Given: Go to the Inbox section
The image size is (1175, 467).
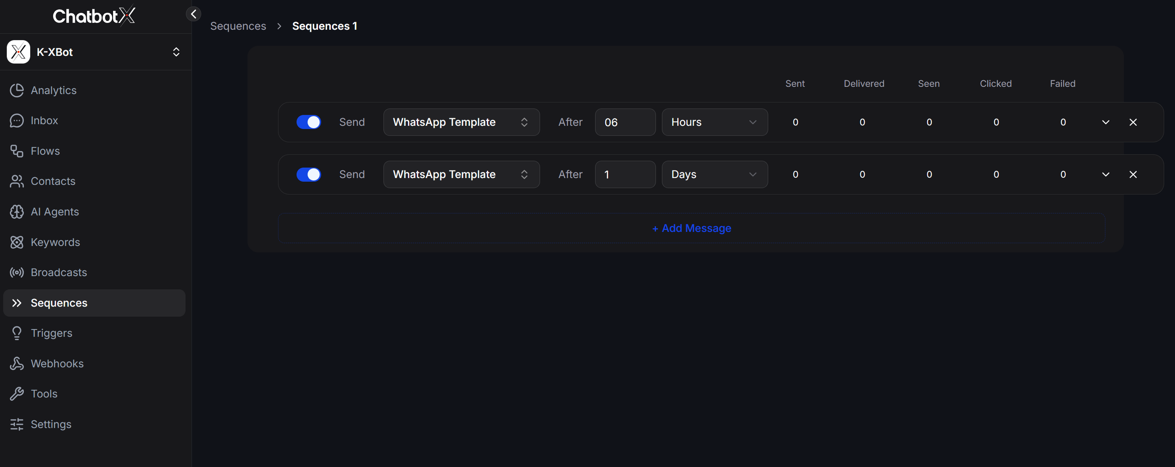Looking at the screenshot, I should [x=95, y=121].
